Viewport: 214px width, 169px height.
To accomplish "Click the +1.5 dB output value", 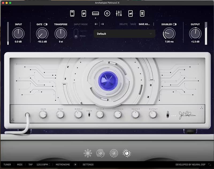I will (195, 42).
